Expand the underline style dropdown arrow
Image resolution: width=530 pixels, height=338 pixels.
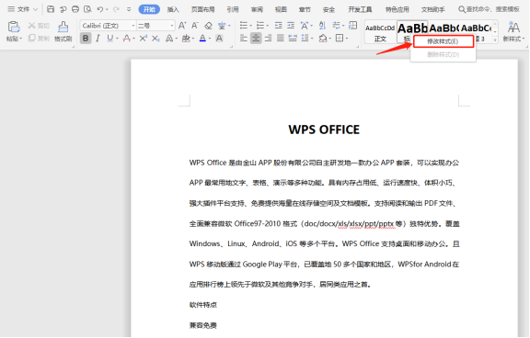click(x=117, y=39)
